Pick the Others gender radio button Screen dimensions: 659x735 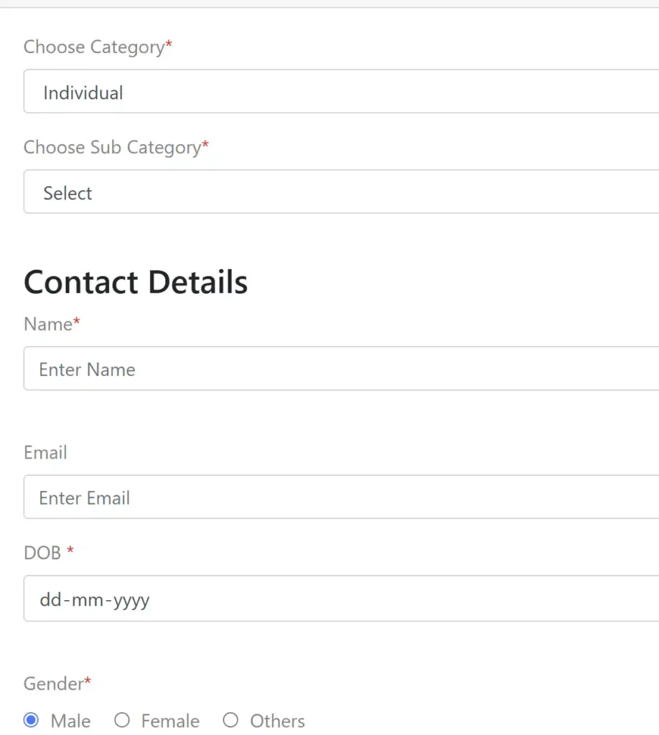pos(230,719)
